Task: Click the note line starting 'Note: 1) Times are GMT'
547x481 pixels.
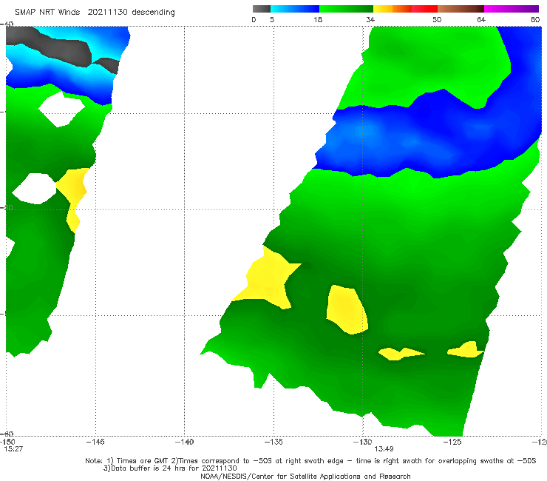Action: [310, 461]
